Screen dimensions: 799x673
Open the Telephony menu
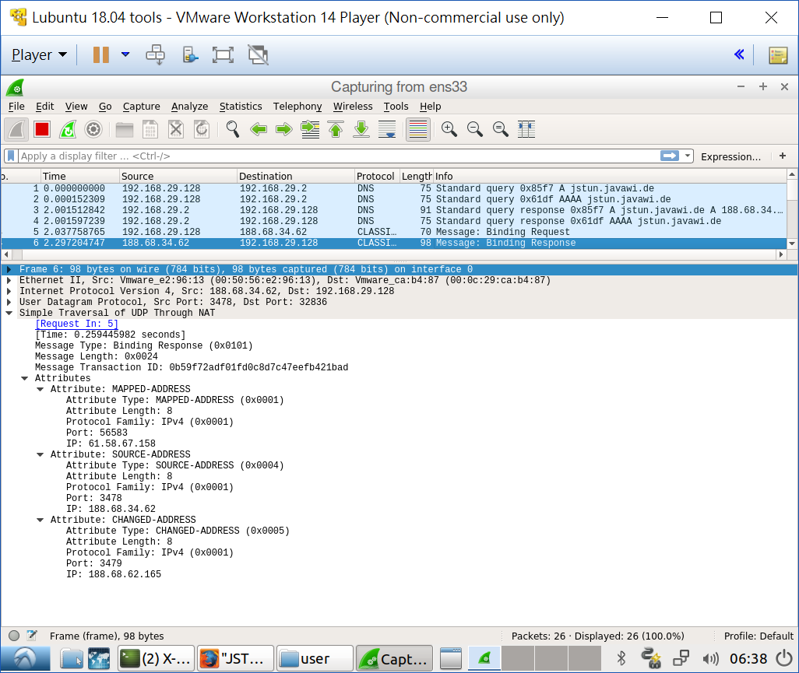(x=297, y=107)
